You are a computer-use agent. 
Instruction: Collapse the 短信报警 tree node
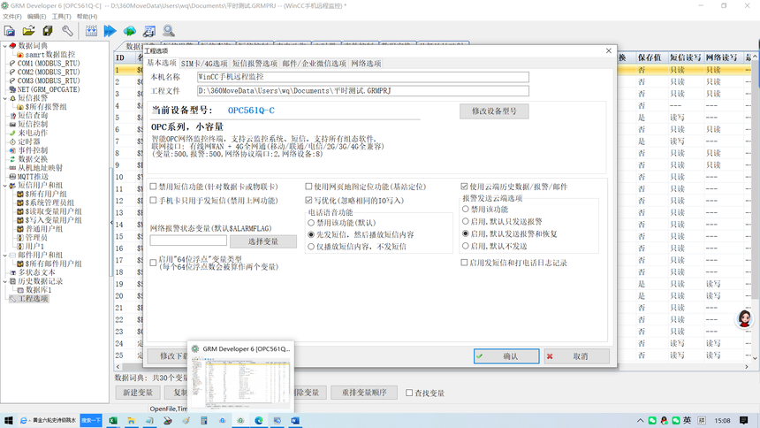[x=5, y=98]
